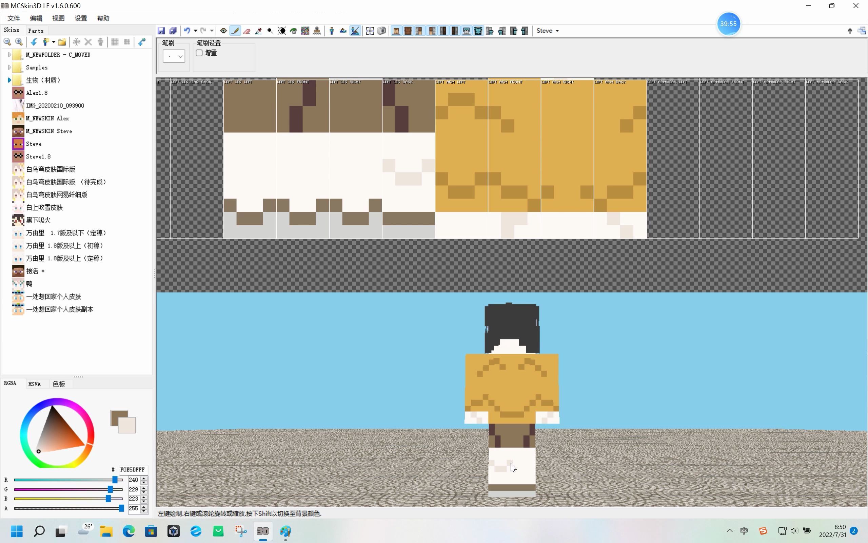Select the Stamp tool
Screen dimensions: 868x543
(x=317, y=31)
